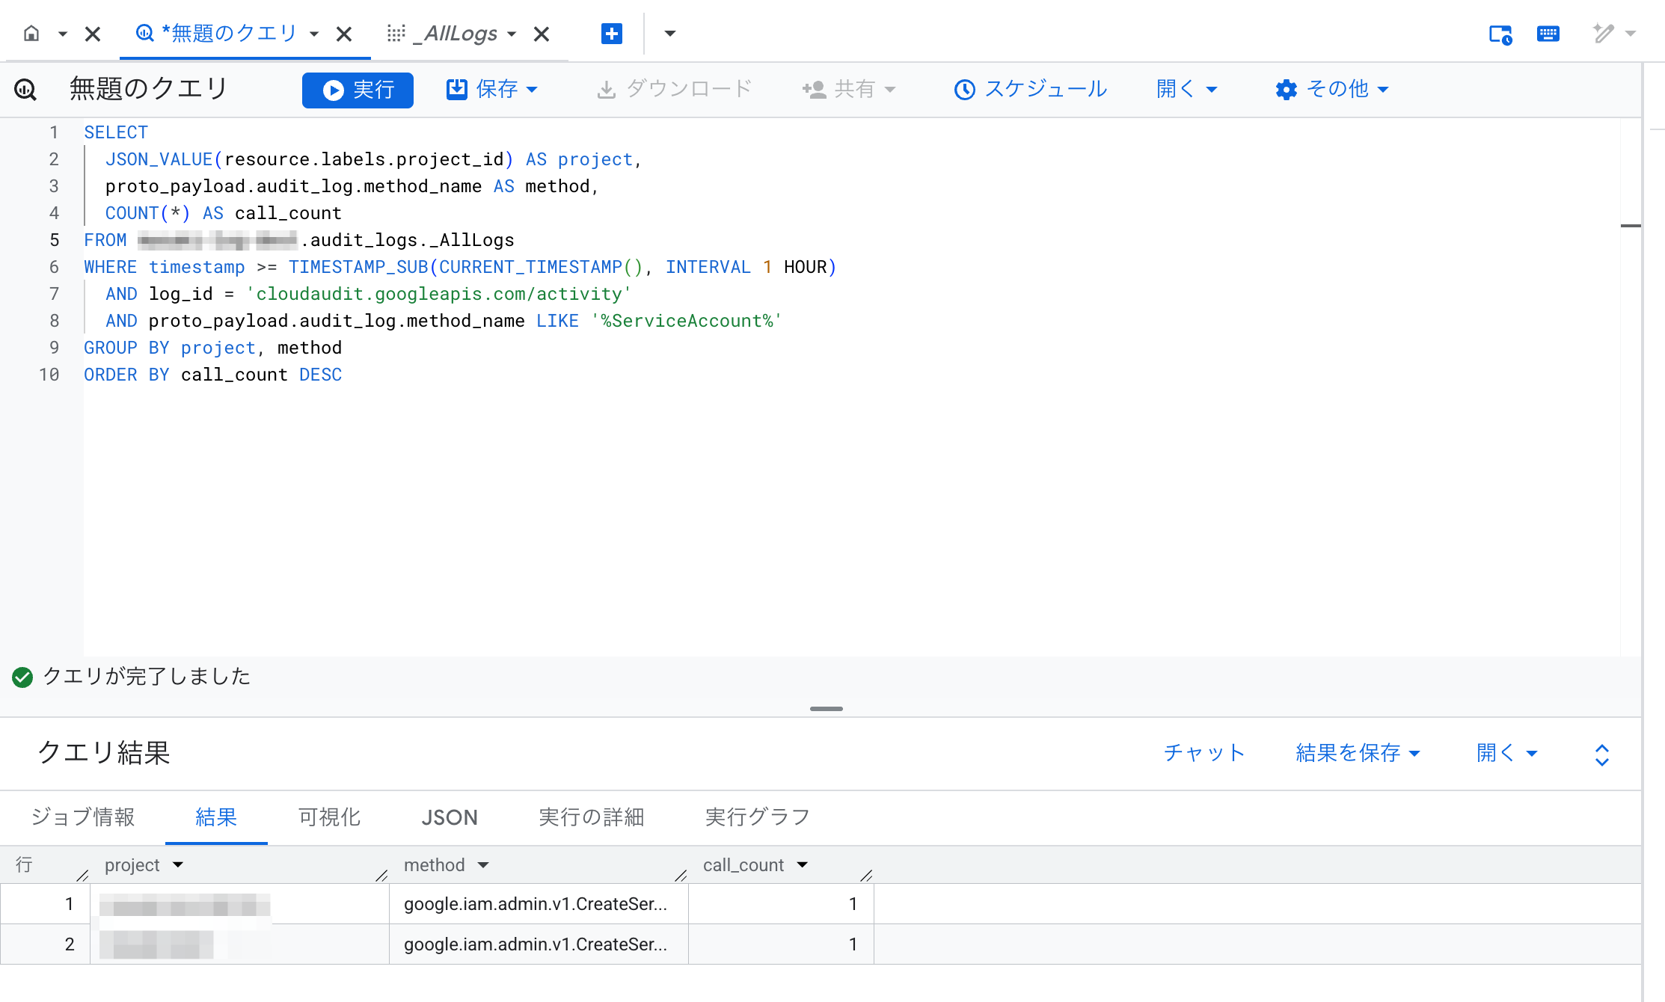Expand the results panel 開く menu
Screen dimensions: 1665x1002
pyautogui.click(x=1506, y=753)
